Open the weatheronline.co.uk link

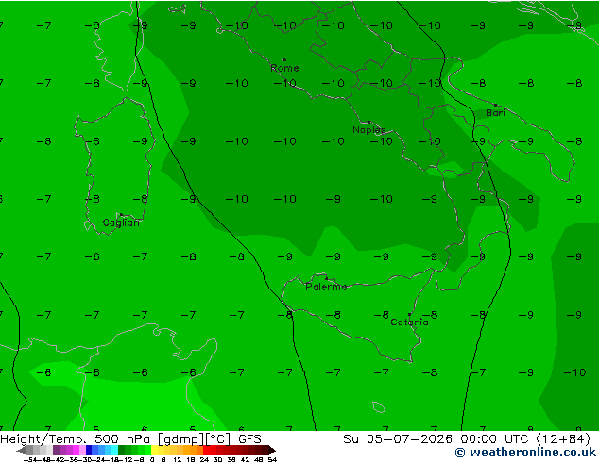click(x=525, y=453)
